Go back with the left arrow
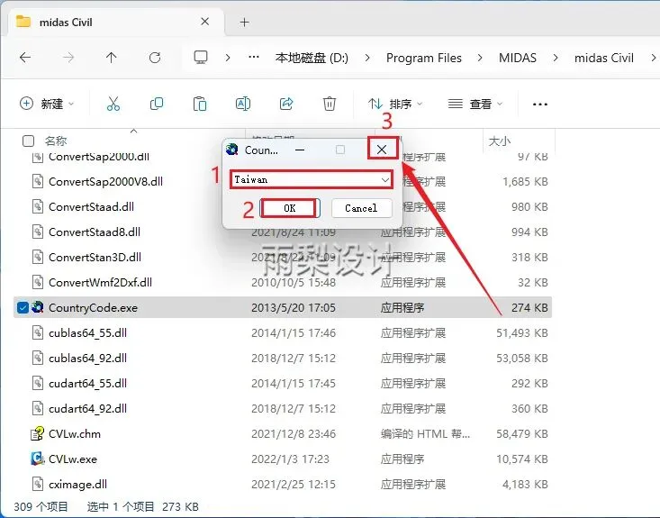This screenshot has height=518, width=660. [x=25, y=58]
